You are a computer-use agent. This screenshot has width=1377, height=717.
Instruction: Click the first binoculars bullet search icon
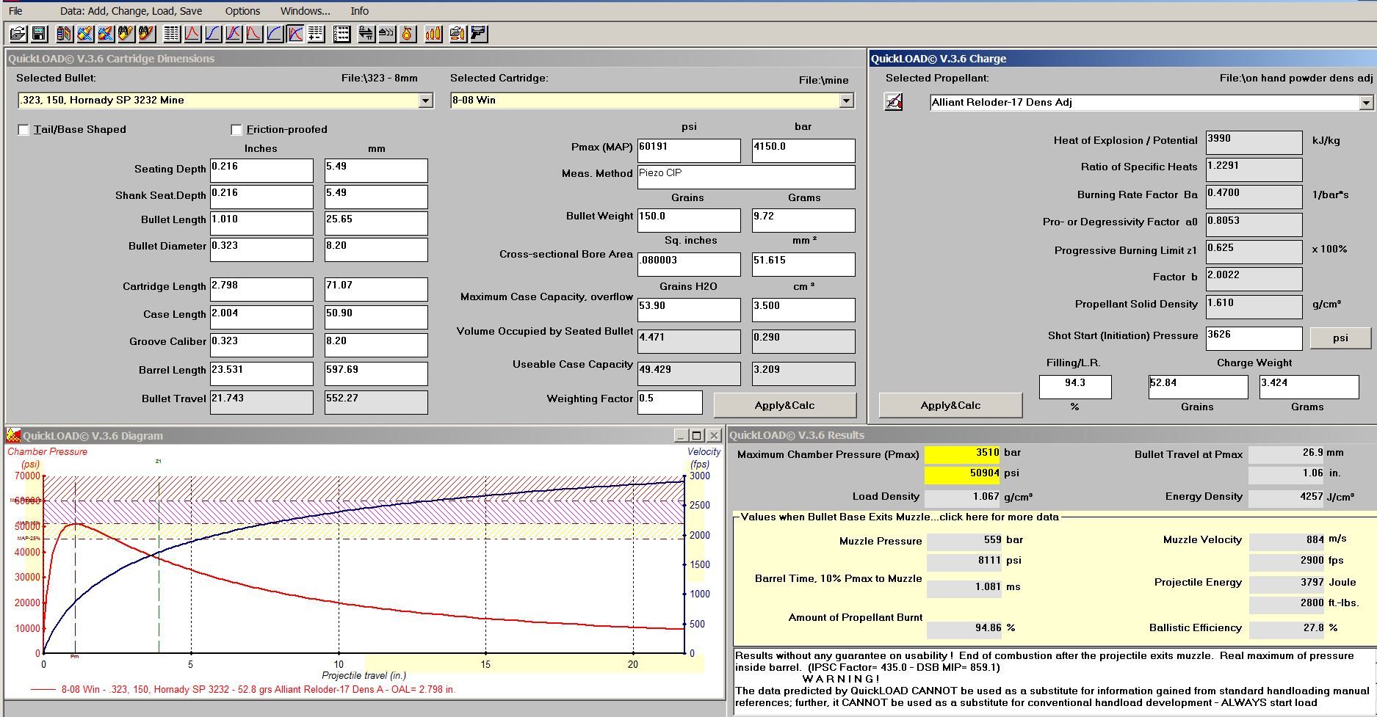(126, 34)
